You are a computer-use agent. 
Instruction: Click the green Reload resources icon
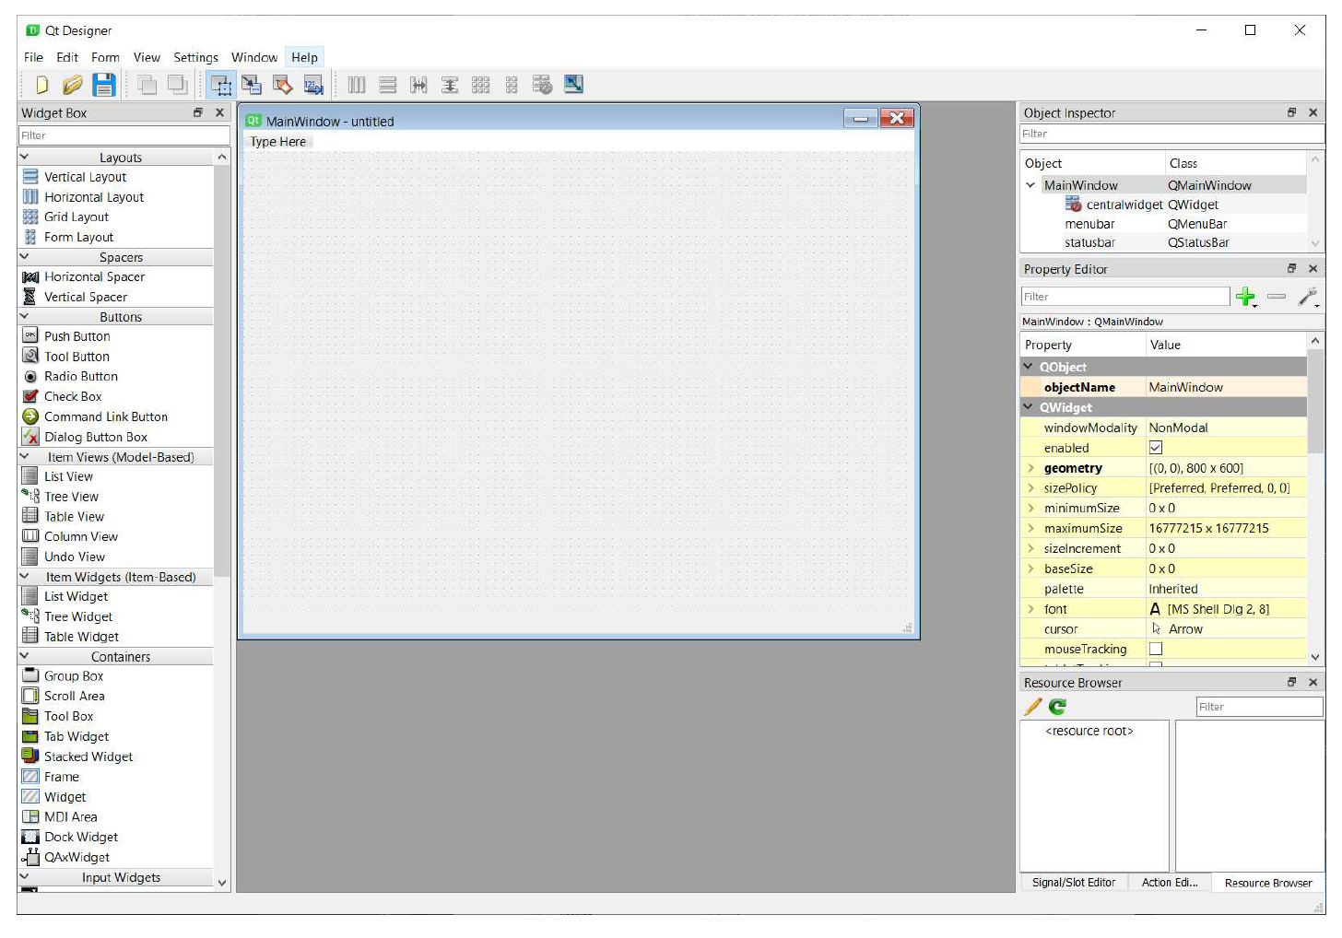[1057, 707]
